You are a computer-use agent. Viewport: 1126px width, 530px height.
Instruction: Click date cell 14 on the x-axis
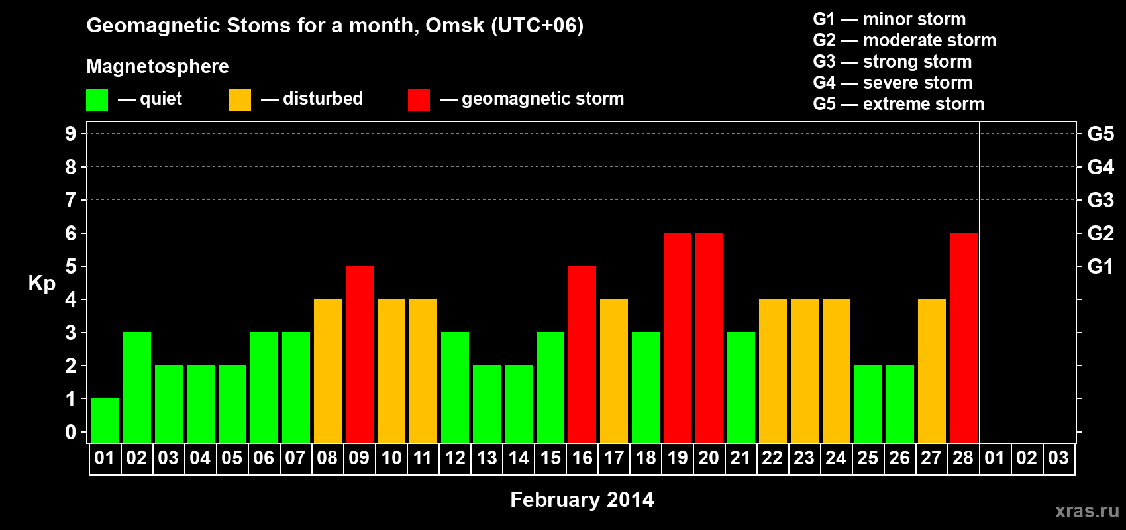point(519,458)
